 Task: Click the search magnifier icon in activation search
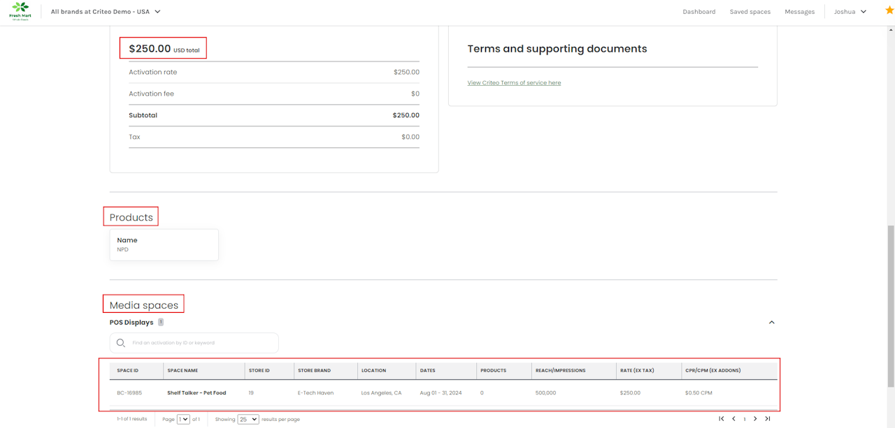tap(121, 343)
